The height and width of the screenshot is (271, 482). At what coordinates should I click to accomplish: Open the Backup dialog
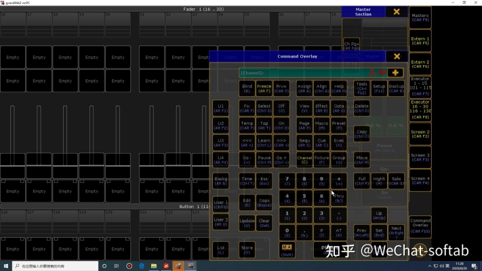(x=397, y=88)
